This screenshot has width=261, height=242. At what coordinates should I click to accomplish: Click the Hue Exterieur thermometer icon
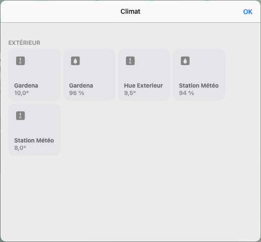(130, 61)
